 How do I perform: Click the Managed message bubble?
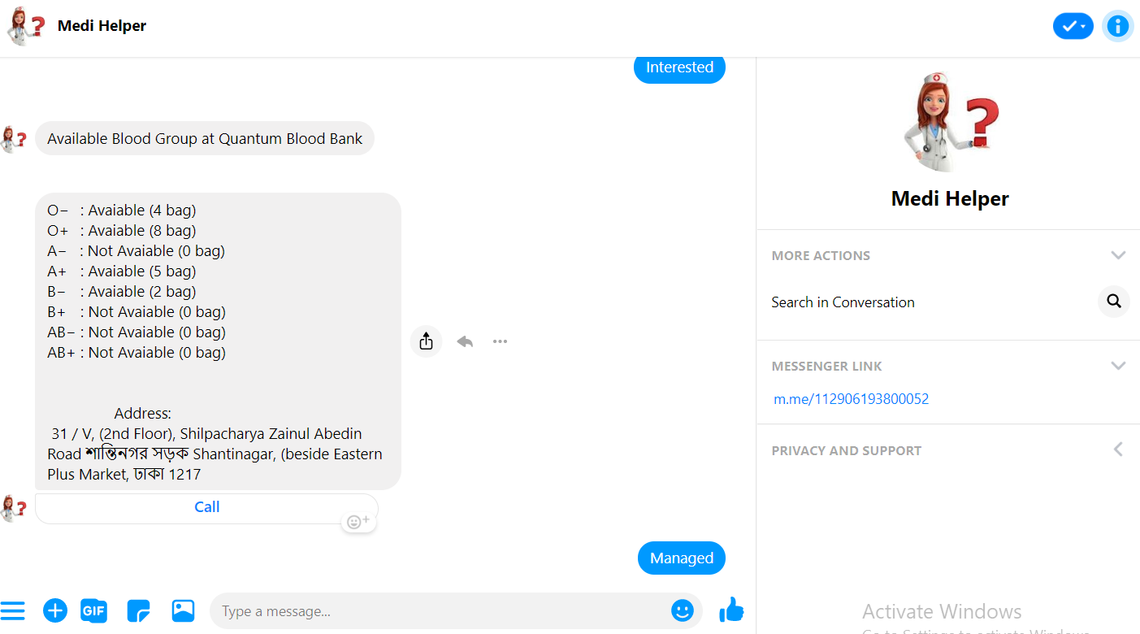coord(681,558)
